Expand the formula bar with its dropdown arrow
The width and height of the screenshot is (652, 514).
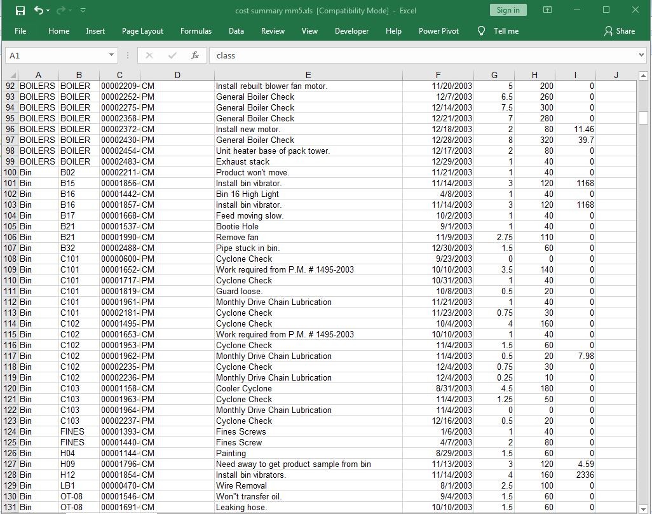click(642, 55)
